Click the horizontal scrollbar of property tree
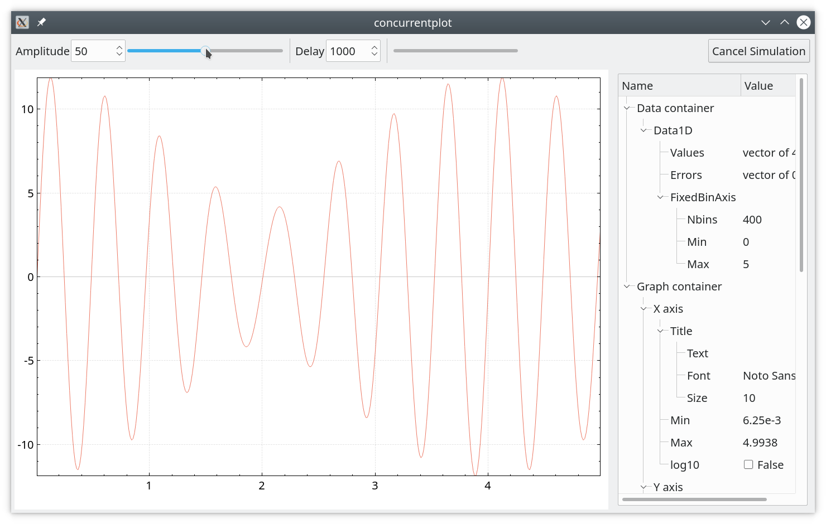Image resolution: width=826 pixels, height=524 pixels. 694,499
